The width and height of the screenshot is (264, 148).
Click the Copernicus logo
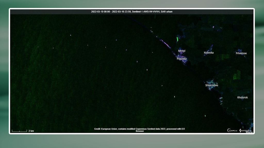click(232, 131)
